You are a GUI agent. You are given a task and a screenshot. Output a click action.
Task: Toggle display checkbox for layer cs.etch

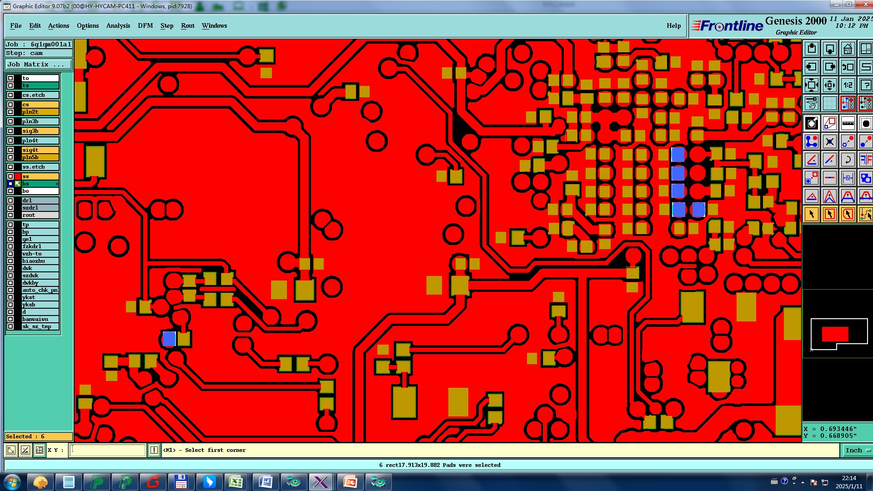click(10, 95)
